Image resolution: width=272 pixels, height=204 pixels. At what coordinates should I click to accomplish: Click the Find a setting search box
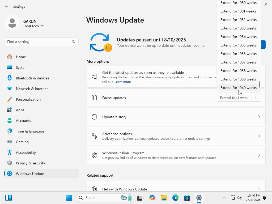point(41,42)
